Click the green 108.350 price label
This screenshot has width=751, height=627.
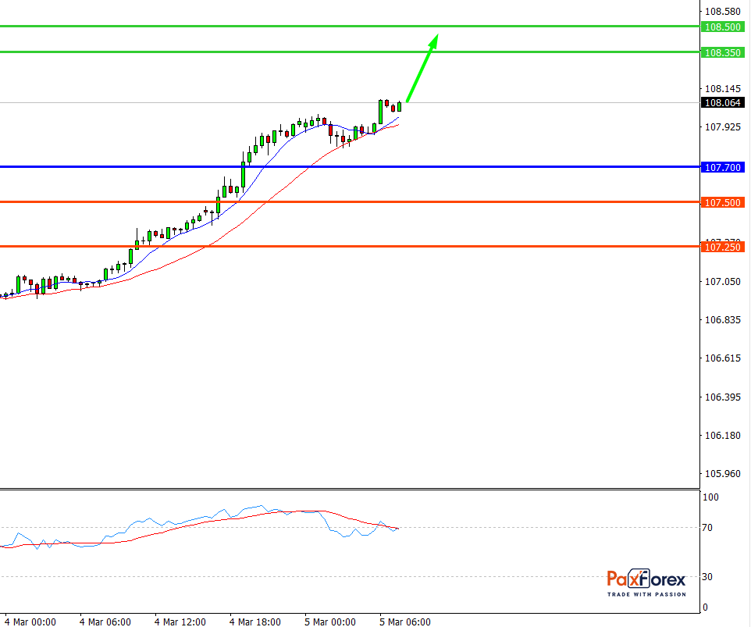point(722,52)
